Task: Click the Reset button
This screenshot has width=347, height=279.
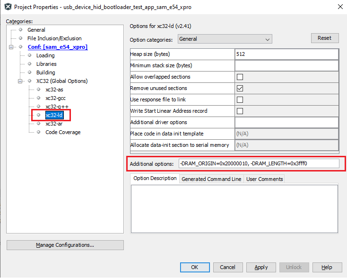Action: click(324, 38)
